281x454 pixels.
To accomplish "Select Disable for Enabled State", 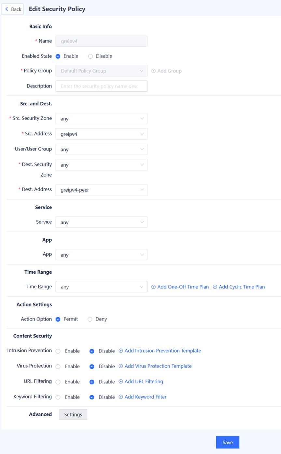I will coord(91,56).
